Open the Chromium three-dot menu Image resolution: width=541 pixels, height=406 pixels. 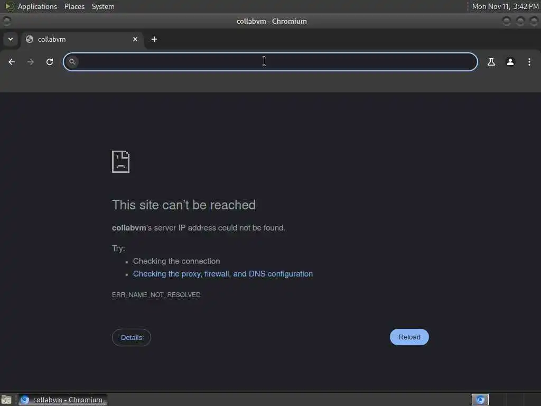tap(529, 62)
